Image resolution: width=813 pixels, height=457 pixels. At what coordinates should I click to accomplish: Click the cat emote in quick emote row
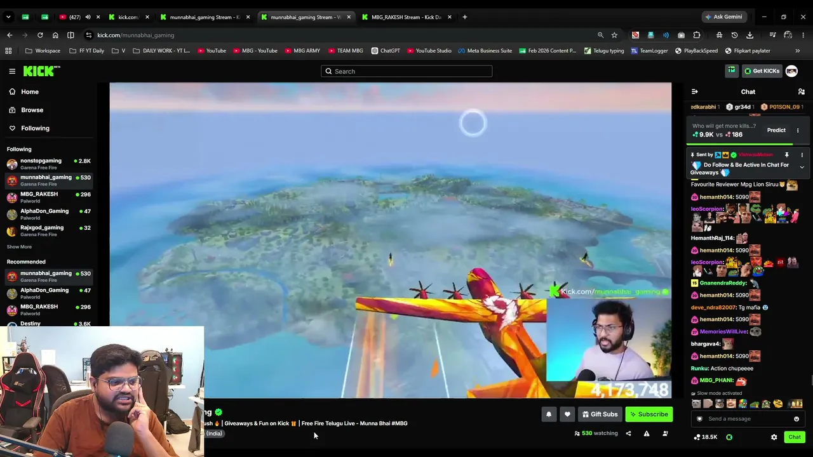coord(697,404)
